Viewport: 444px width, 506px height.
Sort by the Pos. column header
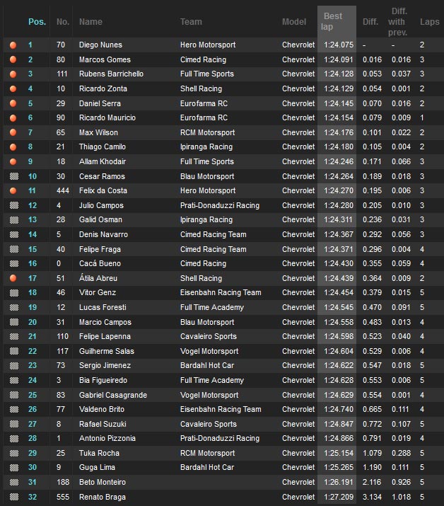[x=37, y=22]
